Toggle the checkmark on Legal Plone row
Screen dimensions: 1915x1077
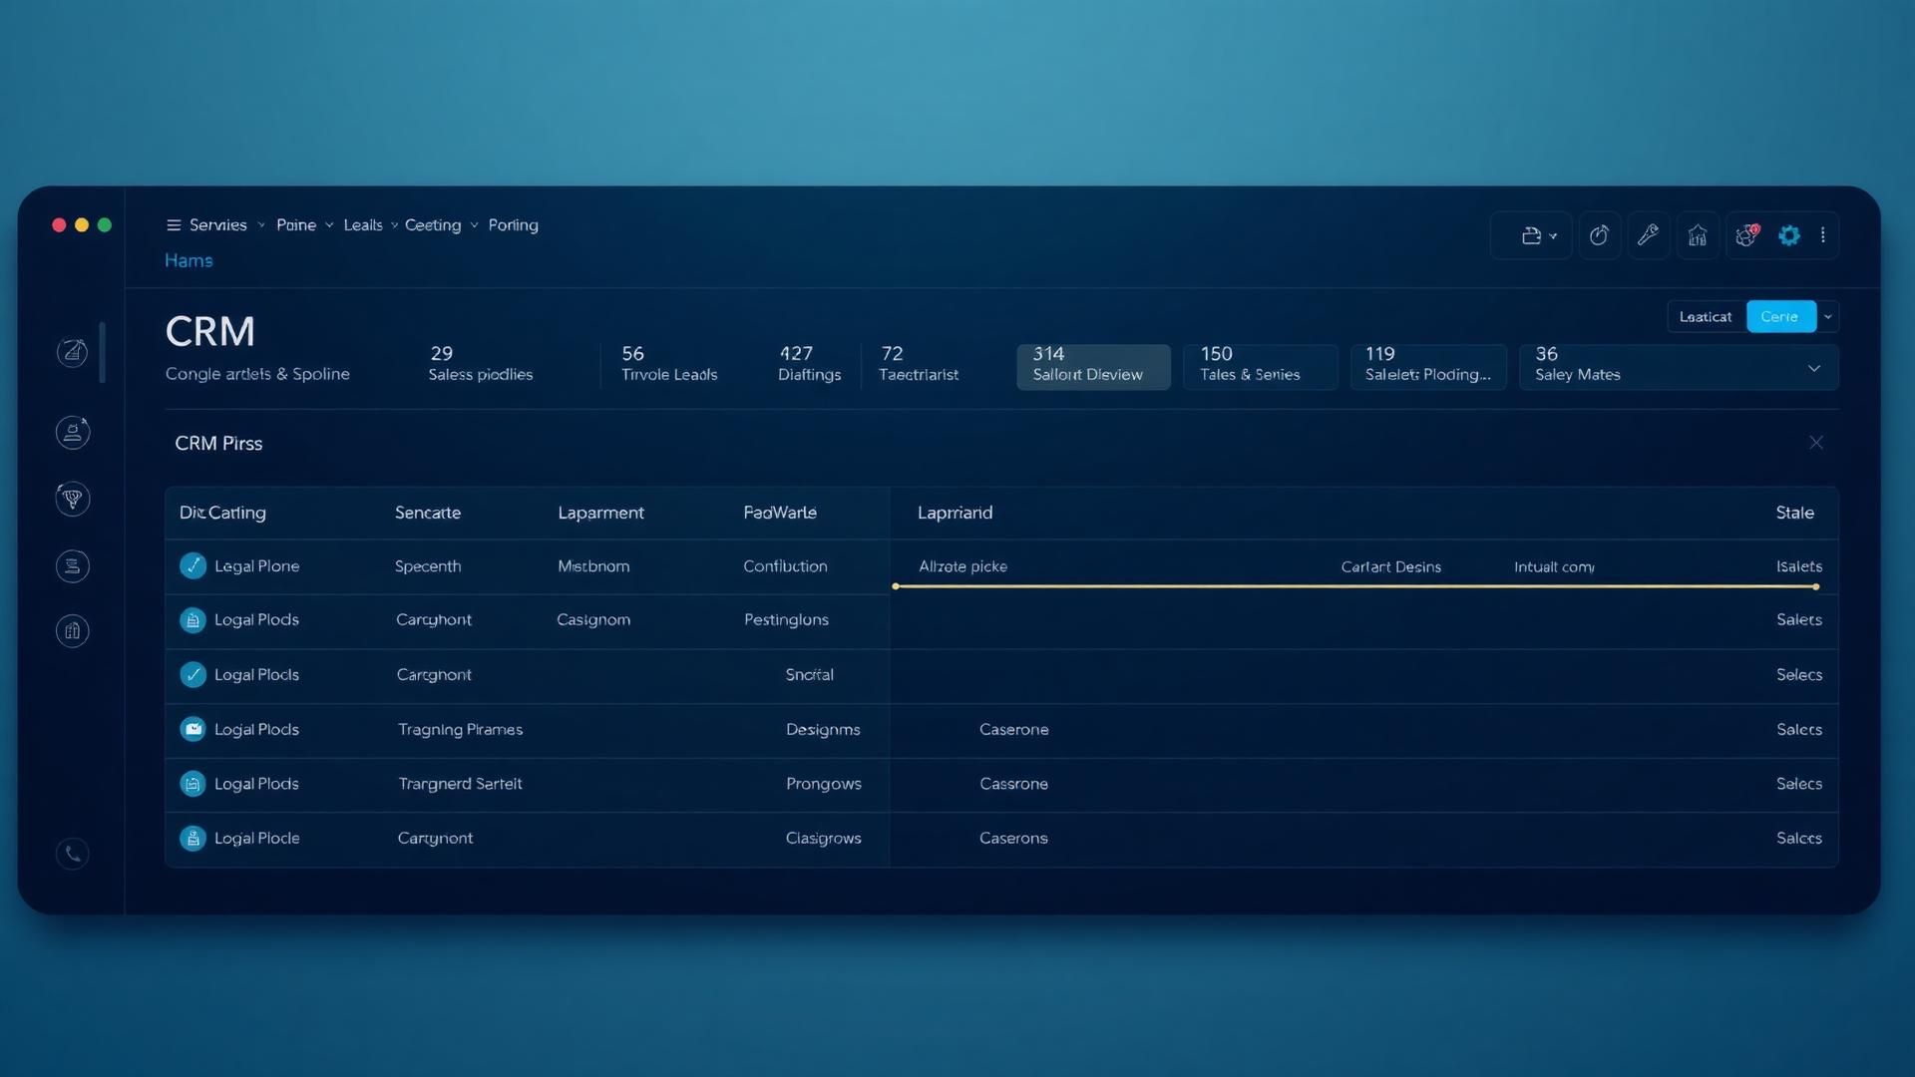coord(192,565)
